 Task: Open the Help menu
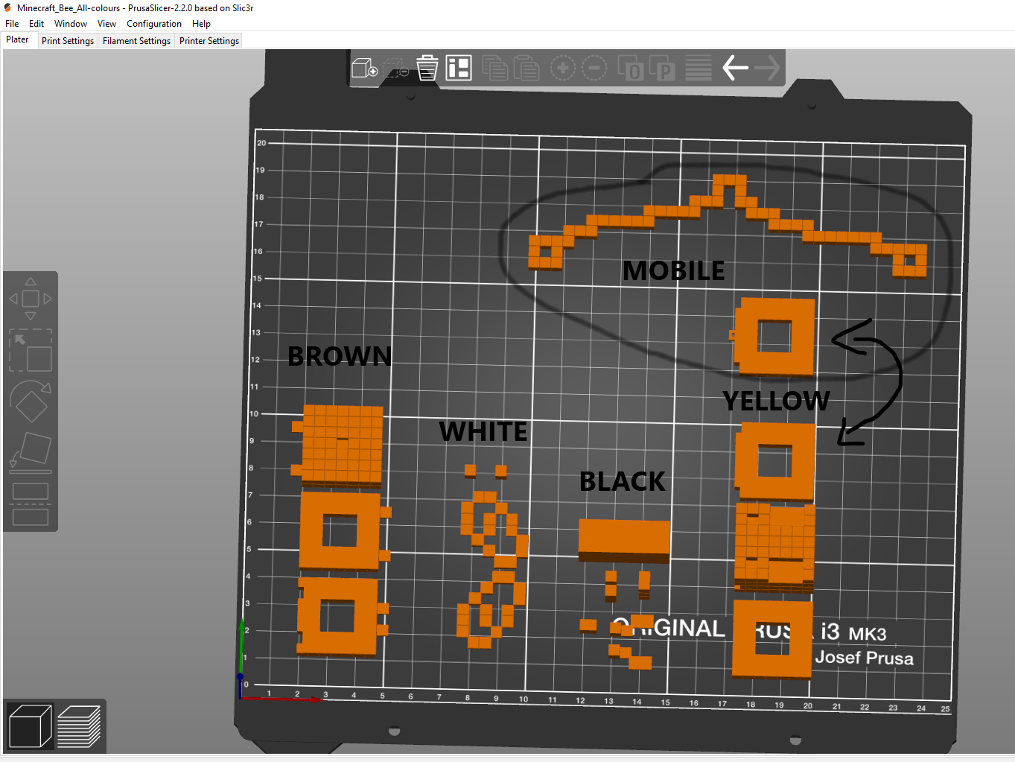click(x=201, y=24)
